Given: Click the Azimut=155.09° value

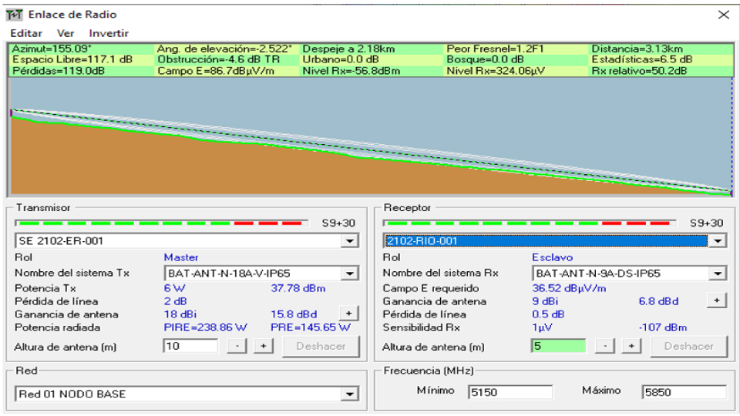Looking at the screenshot, I should tap(52, 49).
